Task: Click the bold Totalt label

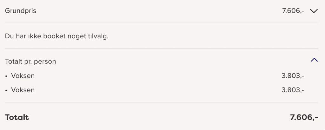Action: (17, 117)
